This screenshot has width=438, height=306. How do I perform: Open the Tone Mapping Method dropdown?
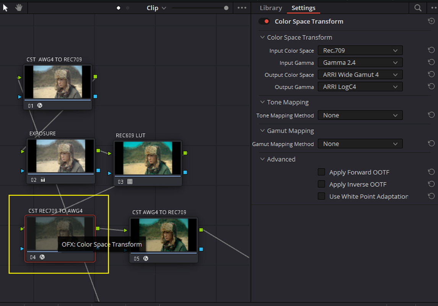point(360,115)
